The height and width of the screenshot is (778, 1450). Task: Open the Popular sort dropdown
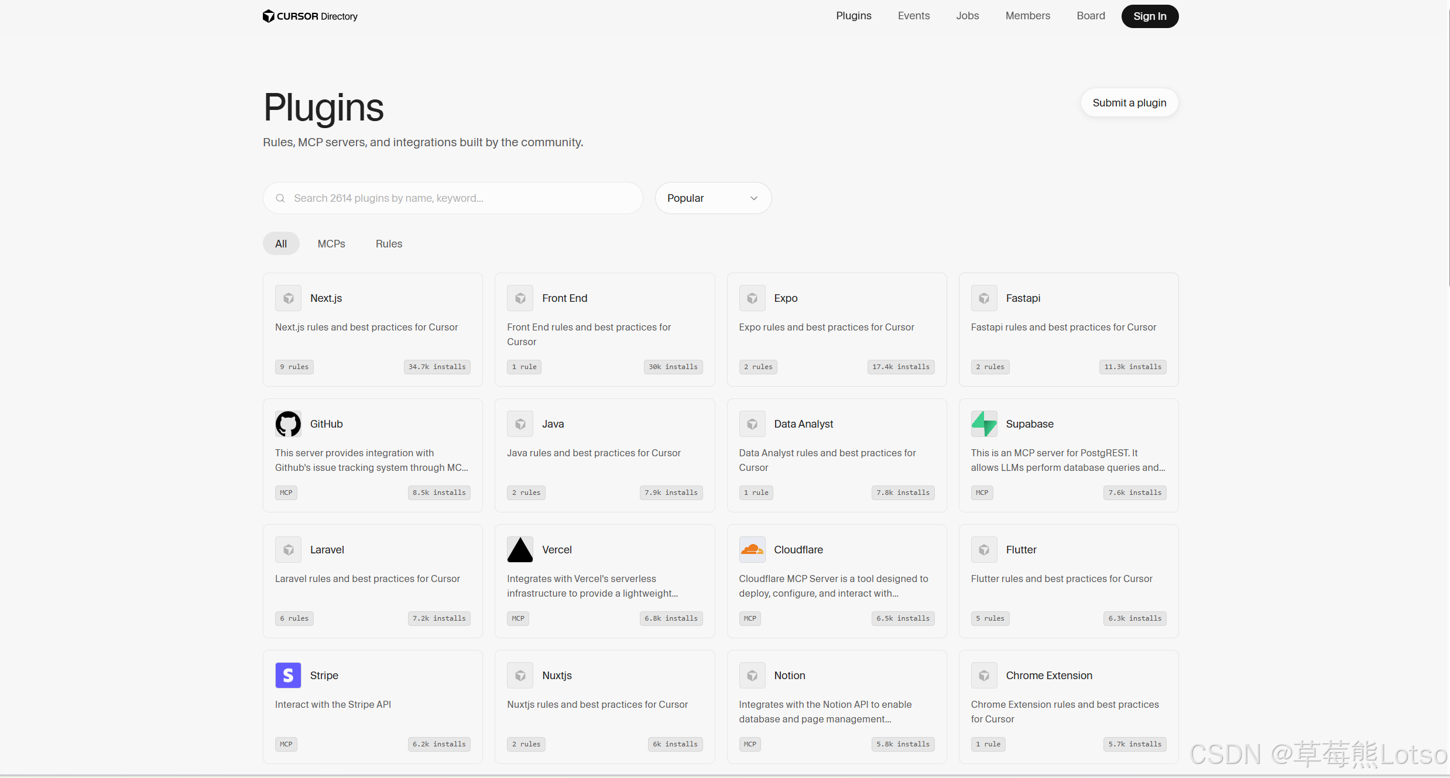click(x=702, y=198)
